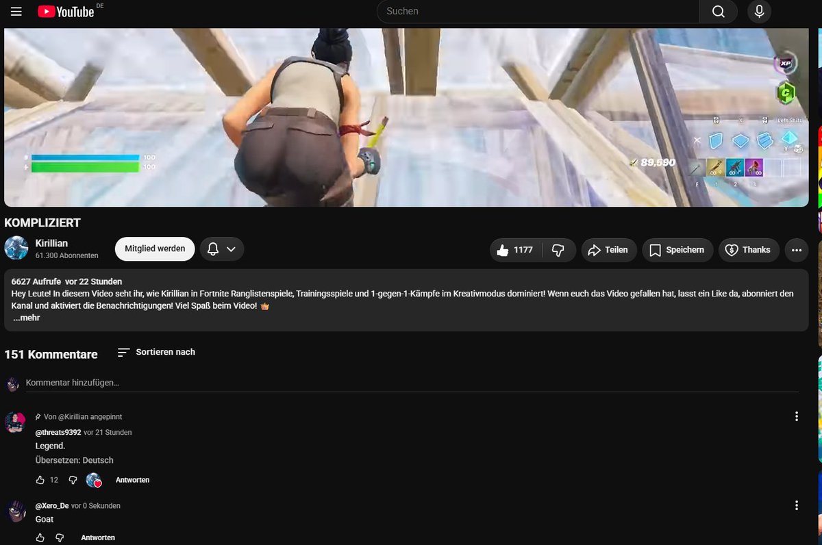Open the Kirillian channel avatar
The image size is (822, 545).
point(16,248)
